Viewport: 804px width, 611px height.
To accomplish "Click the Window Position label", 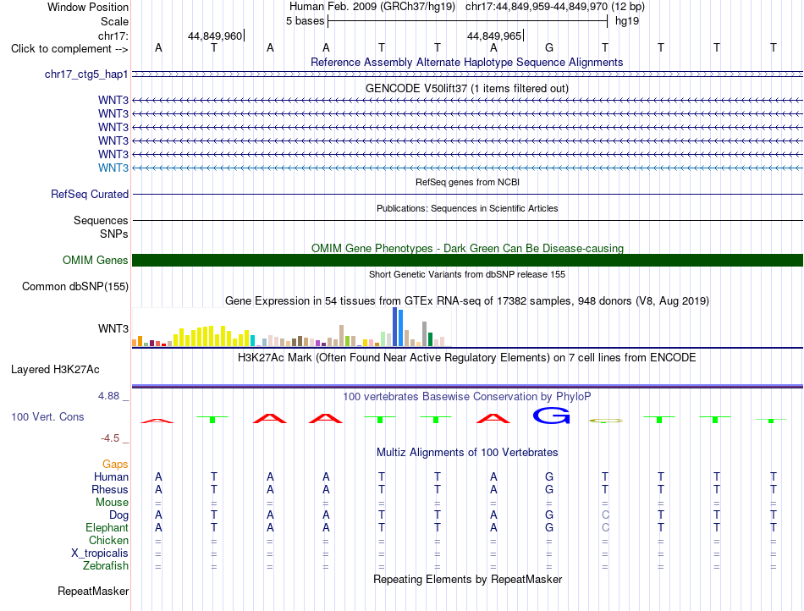I will (88, 7).
